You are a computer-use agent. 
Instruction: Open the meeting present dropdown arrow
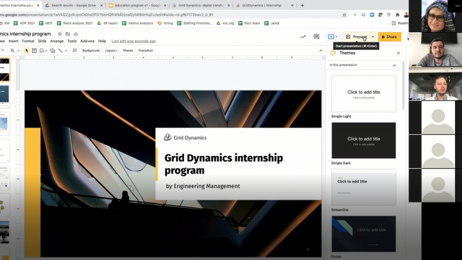tap(336, 37)
